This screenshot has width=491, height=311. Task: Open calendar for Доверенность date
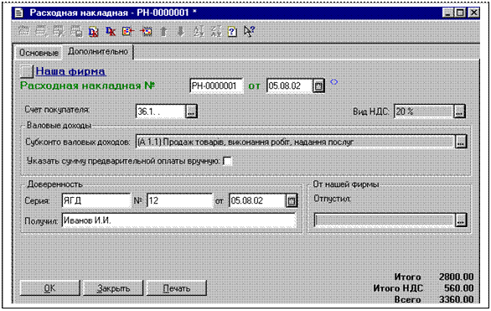[292, 200]
